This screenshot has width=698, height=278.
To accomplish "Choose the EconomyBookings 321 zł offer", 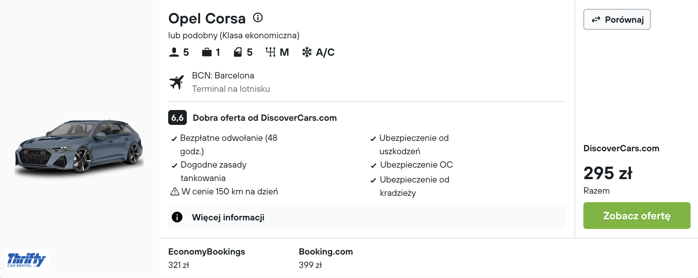I will [x=206, y=258].
